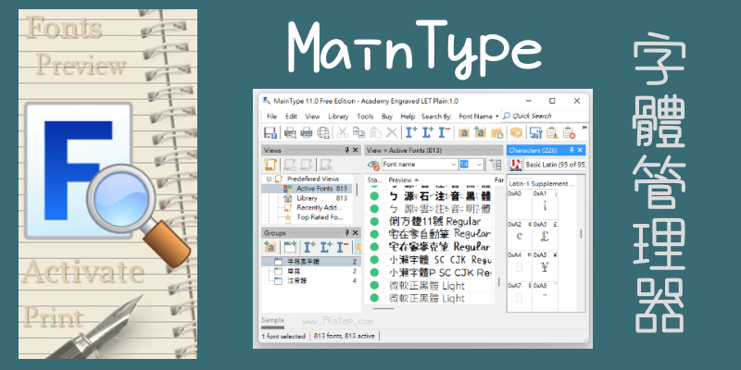Click Groups toolbar folder '+a' icon

tap(270, 246)
